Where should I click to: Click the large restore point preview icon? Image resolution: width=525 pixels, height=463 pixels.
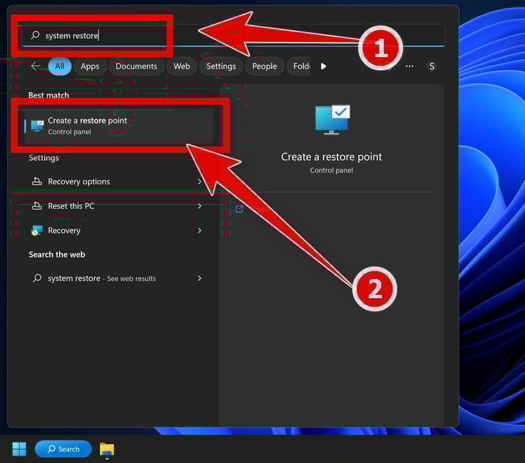tap(332, 120)
